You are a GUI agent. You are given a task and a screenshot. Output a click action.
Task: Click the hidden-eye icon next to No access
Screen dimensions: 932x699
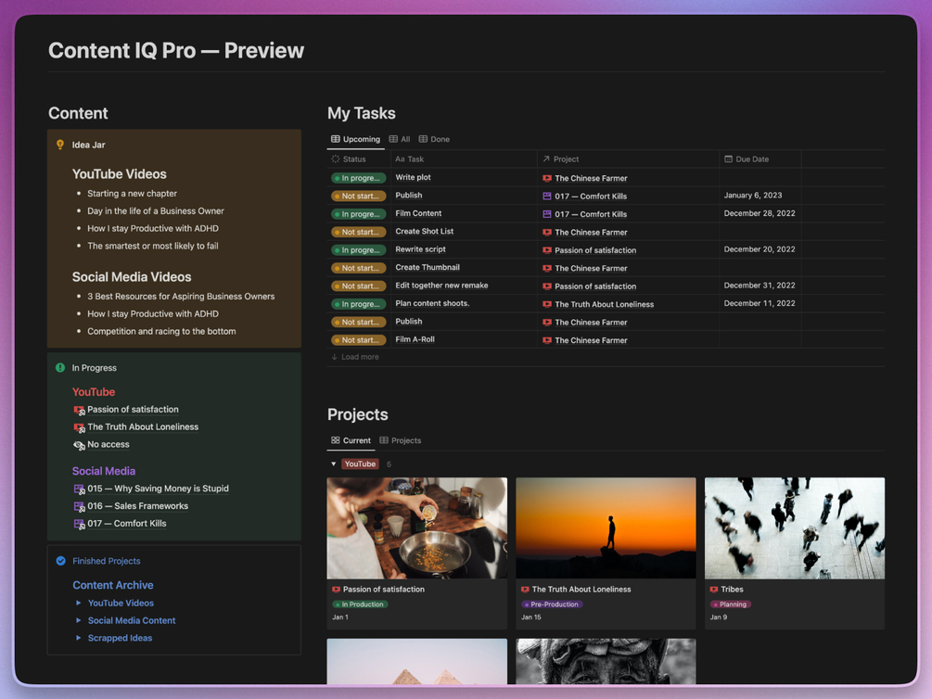tap(79, 445)
